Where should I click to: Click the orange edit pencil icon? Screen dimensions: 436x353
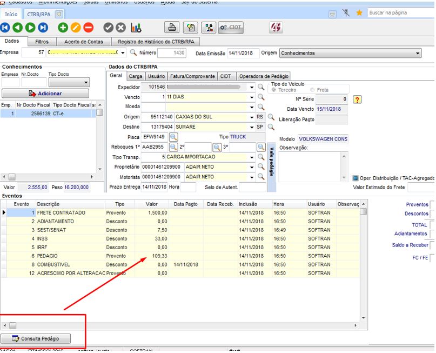(76, 27)
